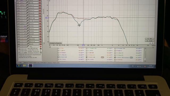Viewport: 170px width, 96px height.
Task: Click measurement list scrollbar down arrow
Action: [x=44, y=43]
